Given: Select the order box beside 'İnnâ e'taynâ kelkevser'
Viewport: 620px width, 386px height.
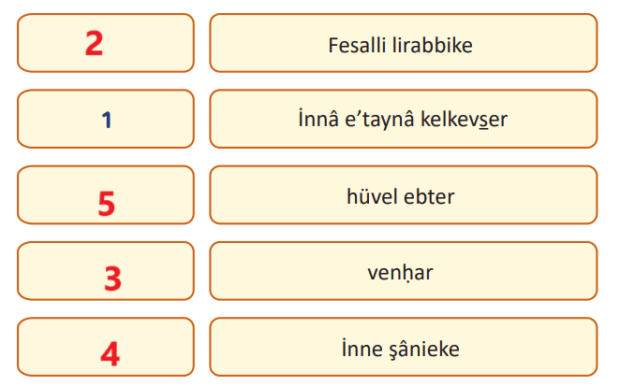Looking at the screenshot, I should pyautogui.click(x=106, y=119).
